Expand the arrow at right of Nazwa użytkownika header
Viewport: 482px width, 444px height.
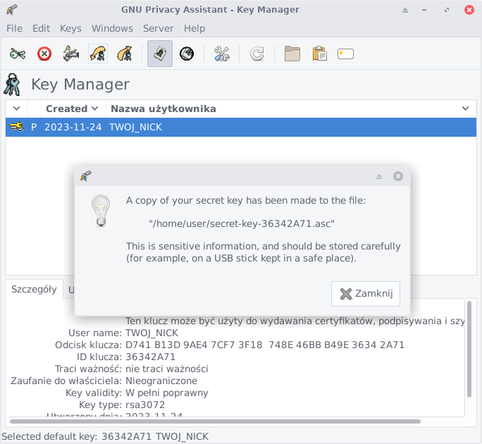tap(465, 109)
